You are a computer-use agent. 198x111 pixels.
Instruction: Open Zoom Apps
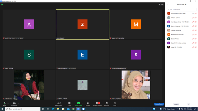[115, 104]
